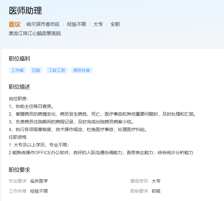Click the 初级 value beside 职称要求

click(156, 191)
